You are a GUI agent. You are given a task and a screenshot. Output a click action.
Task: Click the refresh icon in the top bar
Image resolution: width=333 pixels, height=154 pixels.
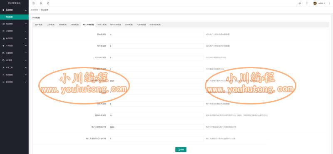[x=48, y=3]
